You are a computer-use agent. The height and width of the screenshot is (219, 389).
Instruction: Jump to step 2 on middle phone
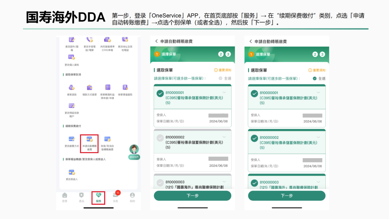tap(221, 54)
